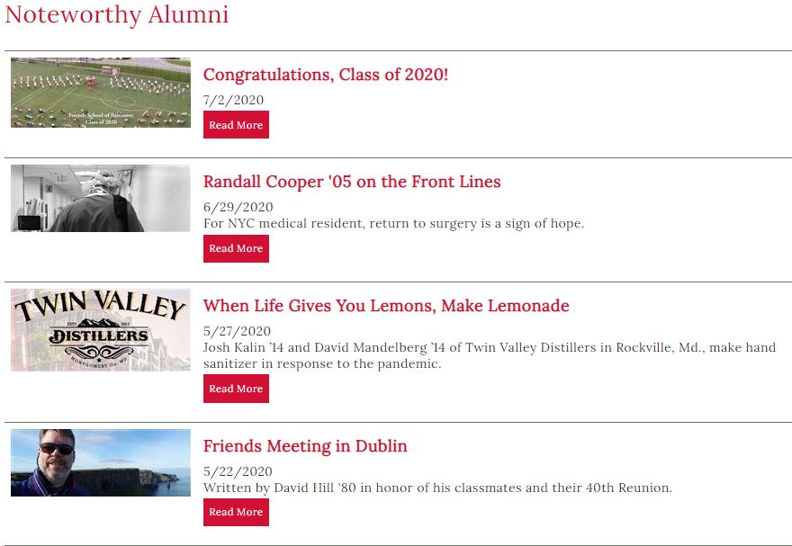Click the 5/22/2020 date text
792x546 pixels.
pyautogui.click(x=238, y=471)
